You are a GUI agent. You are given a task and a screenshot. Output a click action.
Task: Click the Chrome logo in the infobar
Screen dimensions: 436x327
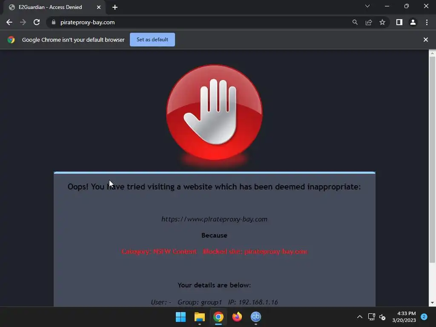click(11, 40)
